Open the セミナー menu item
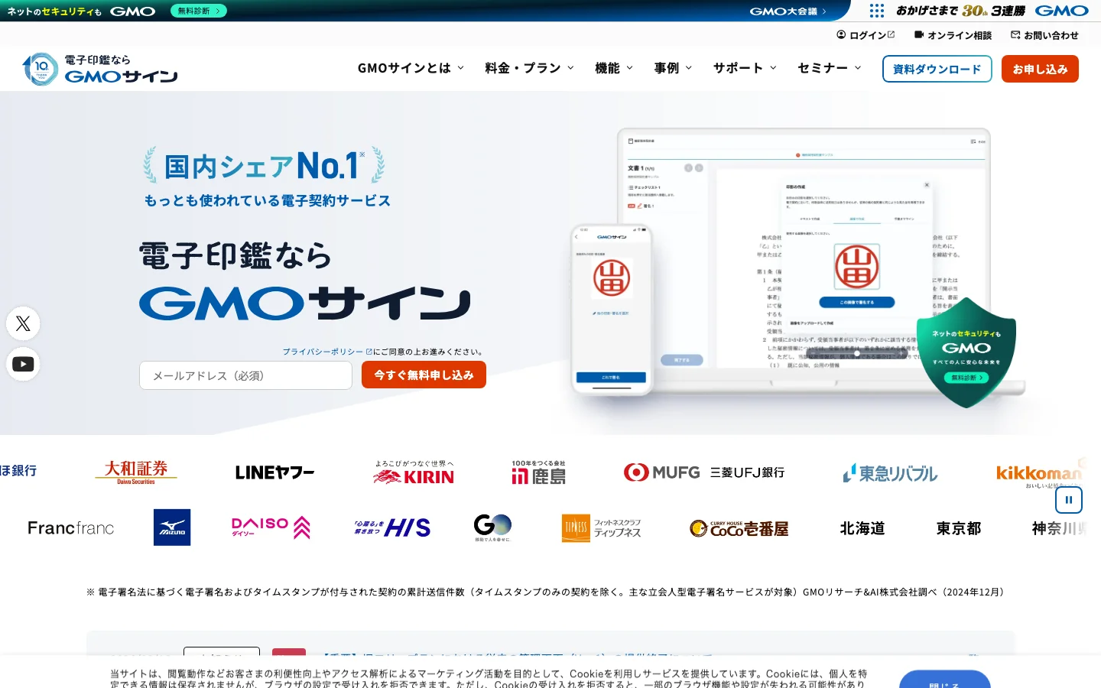The height and width of the screenshot is (688, 1101). [829, 68]
